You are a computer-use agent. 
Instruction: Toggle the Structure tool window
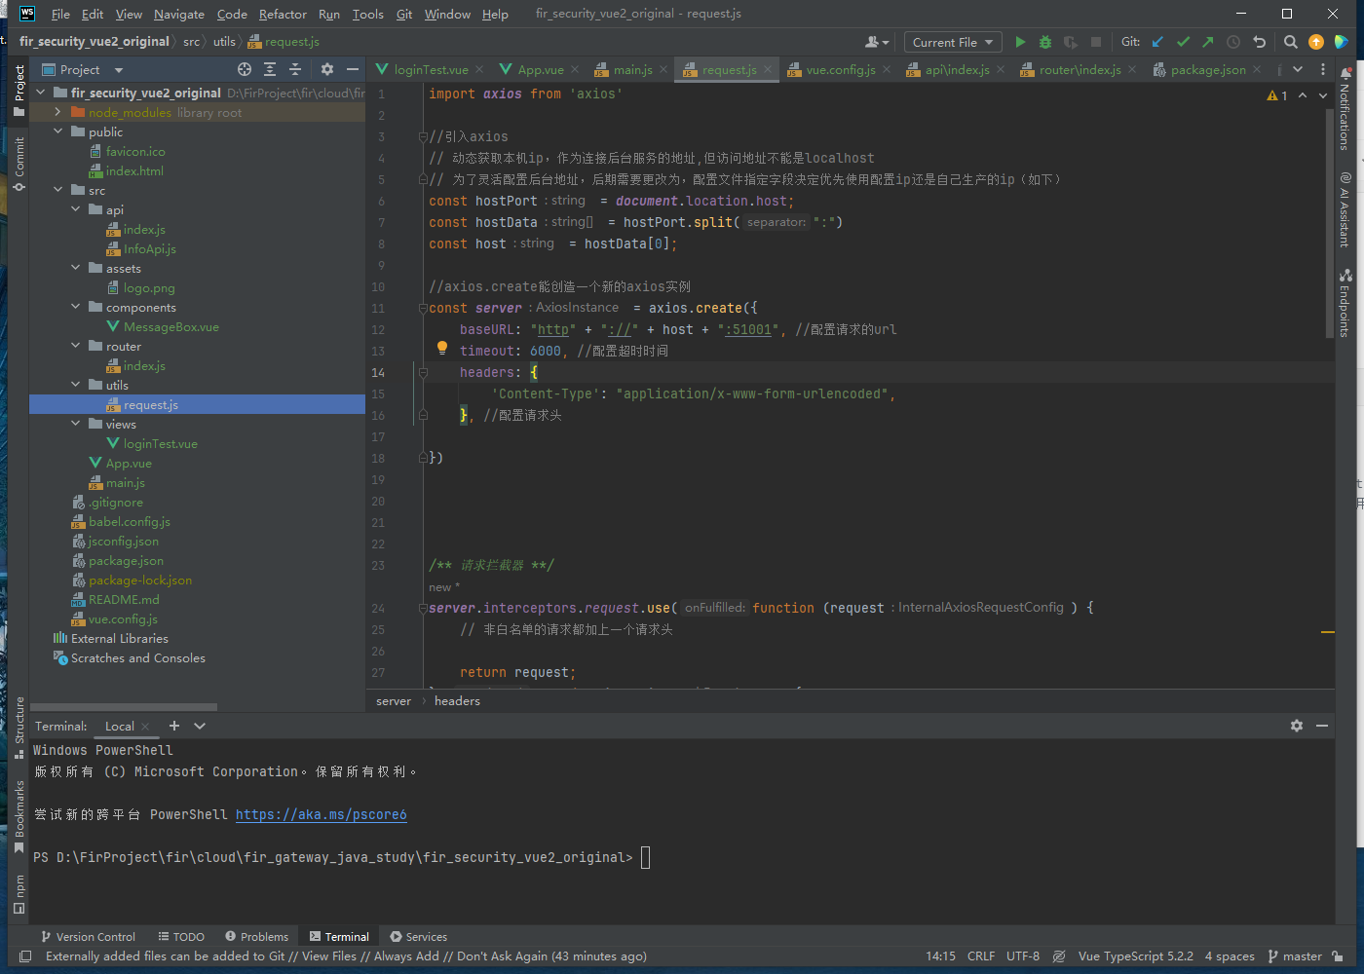click(19, 728)
